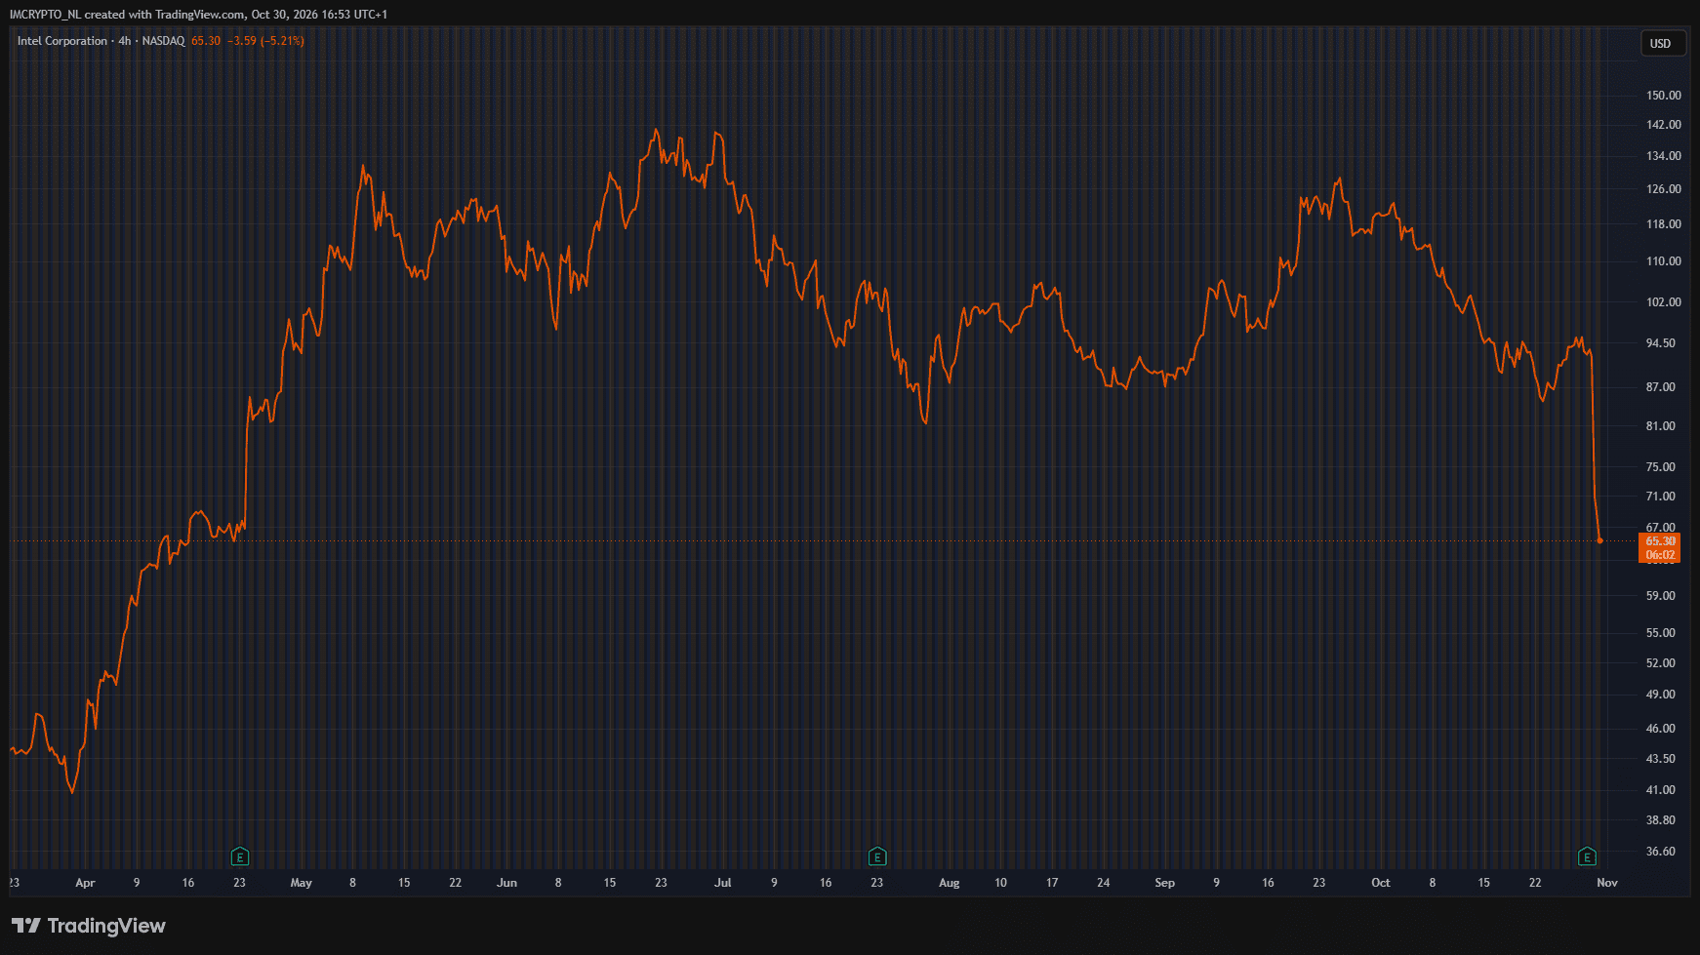Open the USD currency selector
This screenshot has width=1700, height=955.
[1661, 44]
